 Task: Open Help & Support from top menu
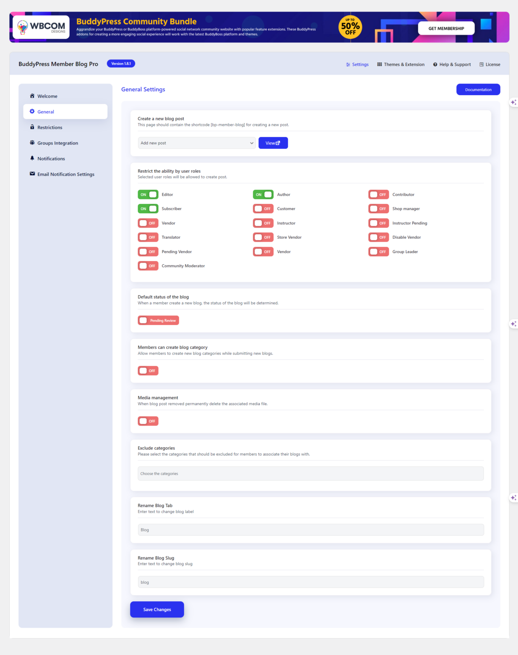pos(452,64)
